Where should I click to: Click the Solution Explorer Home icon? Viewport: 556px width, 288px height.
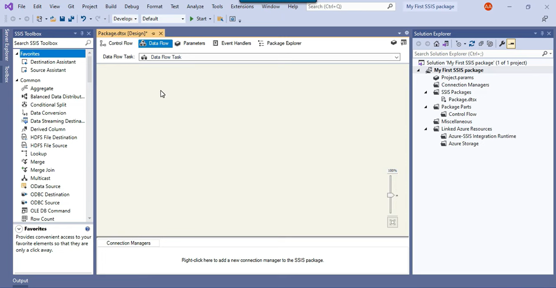coord(436,44)
